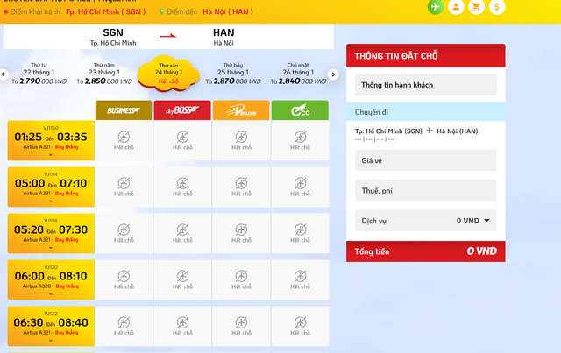
Task: Open the user account icon
Action: coord(455,6)
